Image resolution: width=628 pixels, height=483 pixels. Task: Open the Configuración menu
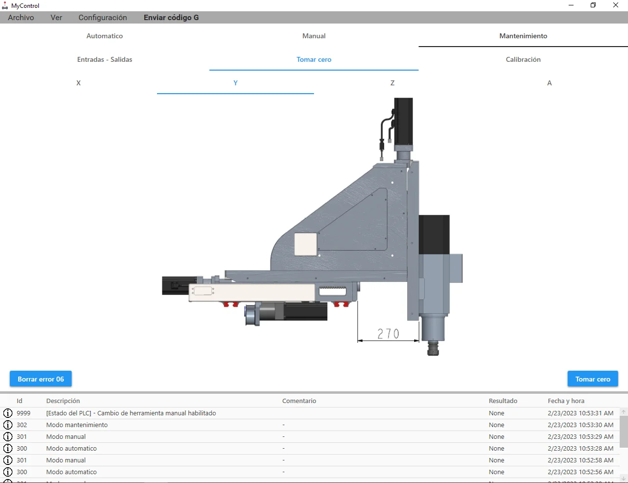point(103,18)
